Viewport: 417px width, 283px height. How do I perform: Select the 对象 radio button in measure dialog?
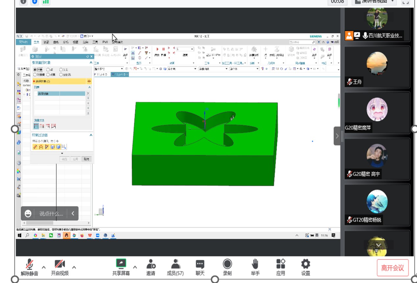coord(35,70)
